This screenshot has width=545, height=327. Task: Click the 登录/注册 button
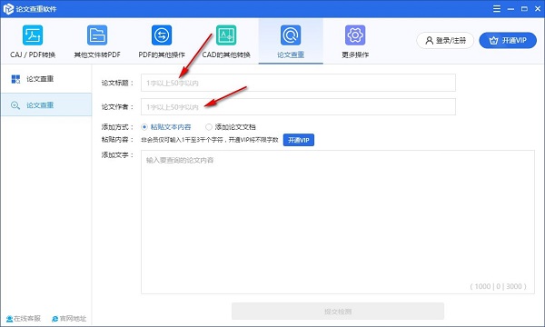click(445, 41)
